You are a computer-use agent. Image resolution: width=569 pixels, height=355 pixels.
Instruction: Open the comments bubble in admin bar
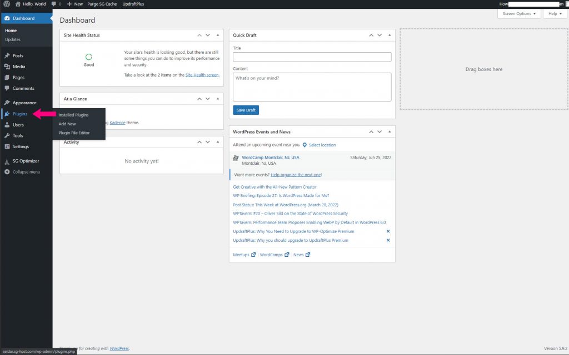tap(54, 4)
